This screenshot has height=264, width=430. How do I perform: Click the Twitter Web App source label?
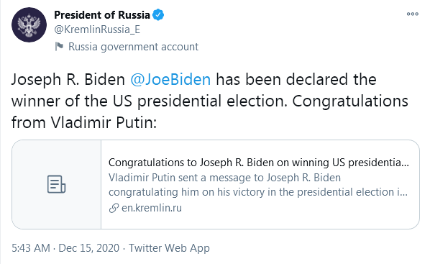(x=169, y=248)
